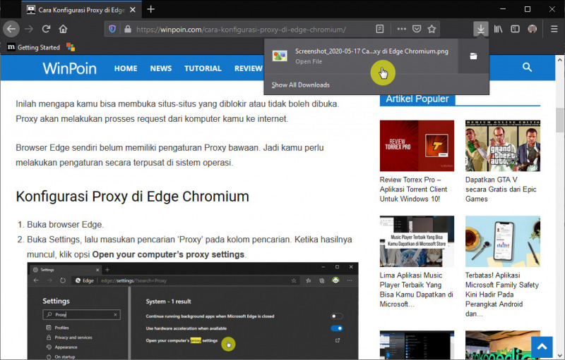The width and height of the screenshot is (565, 360).
Task: Click the padlock site information icon
Action: tap(128, 29)
